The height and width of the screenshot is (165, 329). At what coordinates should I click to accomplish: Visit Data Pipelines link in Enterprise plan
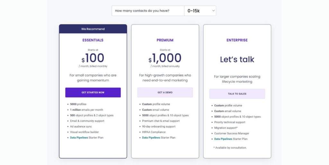point(223,139)
